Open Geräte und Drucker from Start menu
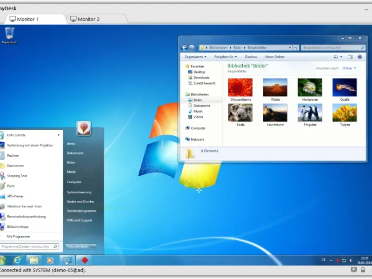Image resolution: width=372 pixels, height=279 pixels. [80, 202]
